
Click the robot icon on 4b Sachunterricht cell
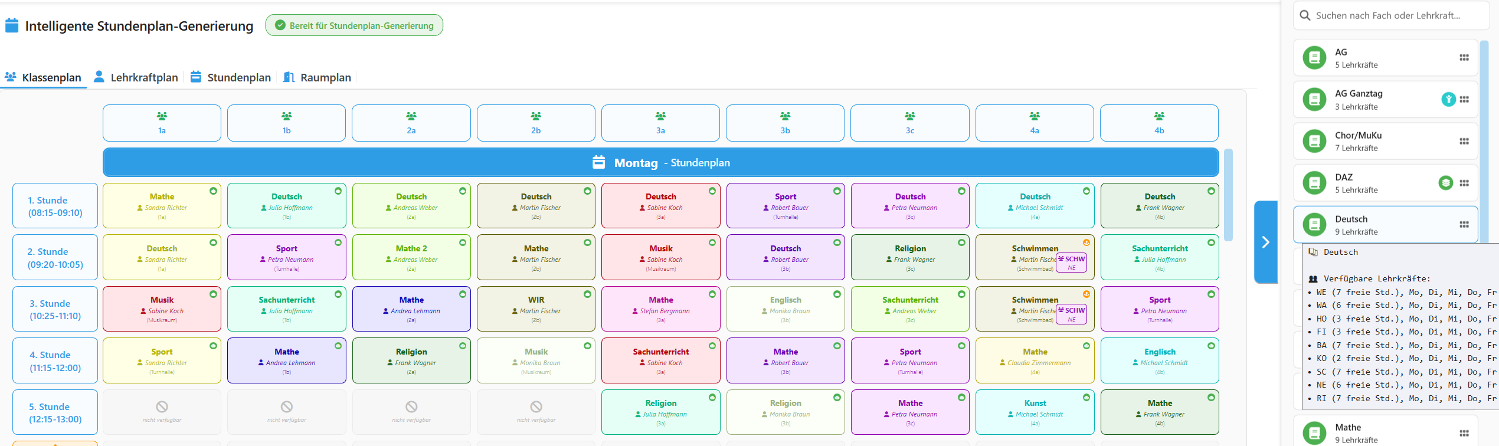[1211, 242]
